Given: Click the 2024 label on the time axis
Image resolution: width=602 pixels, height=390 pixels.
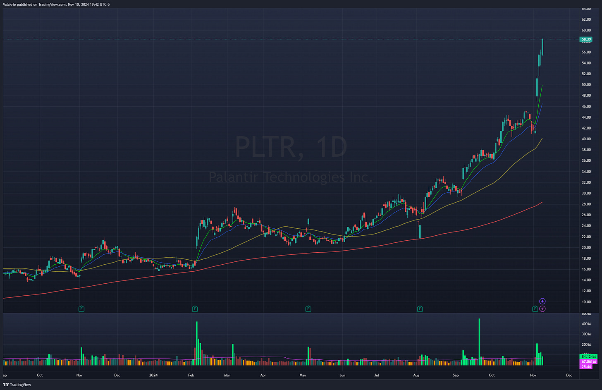Looking at the screenshot, I should [153, 376].
